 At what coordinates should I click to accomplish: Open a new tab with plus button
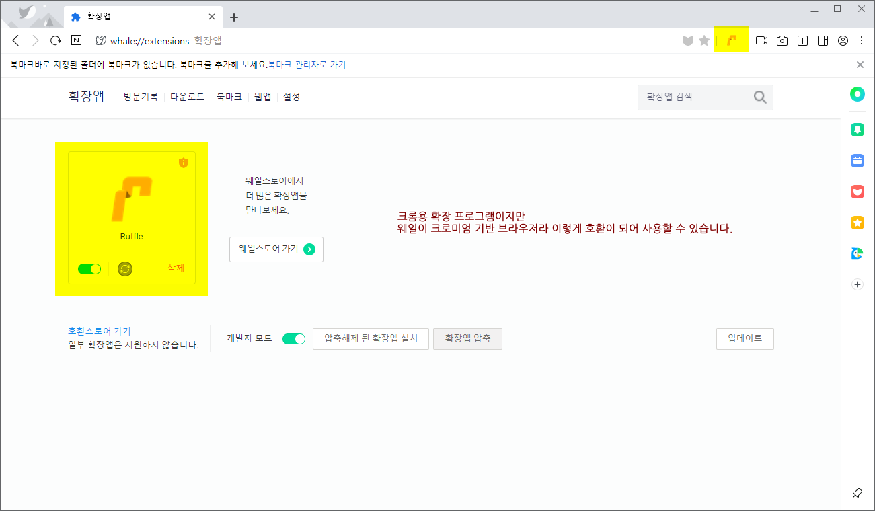(234, 17)
